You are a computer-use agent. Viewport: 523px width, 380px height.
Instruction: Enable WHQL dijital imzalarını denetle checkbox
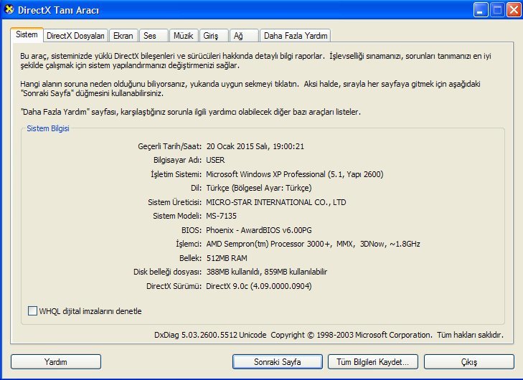[32, 311]
